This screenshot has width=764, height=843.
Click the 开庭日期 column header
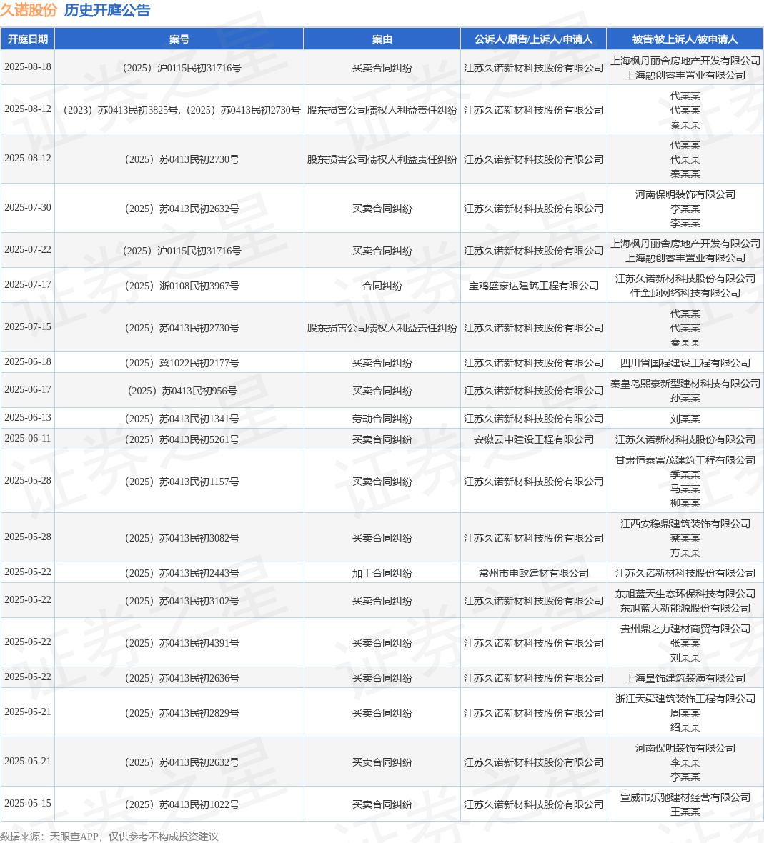click(x=27, y=39)
